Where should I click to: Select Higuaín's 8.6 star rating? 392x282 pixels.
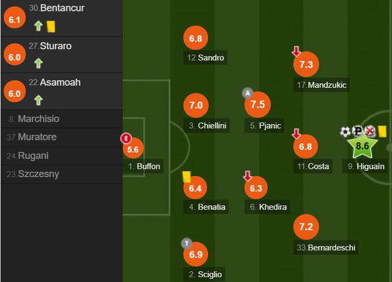point(361,146)
